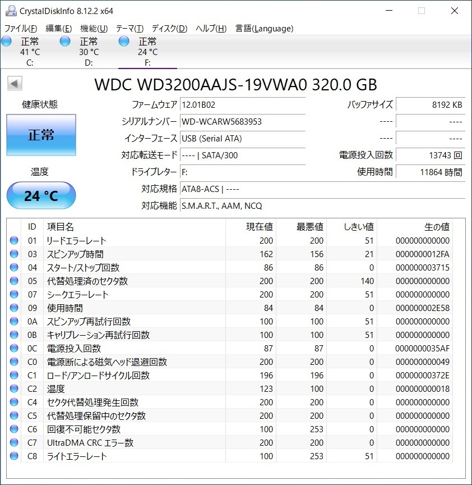Screen dimensions: 472x485
Task: Open the 機能(U) menu
Action: [94, 29]
